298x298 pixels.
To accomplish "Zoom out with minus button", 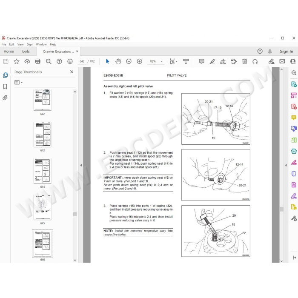I will pos(129,61).
